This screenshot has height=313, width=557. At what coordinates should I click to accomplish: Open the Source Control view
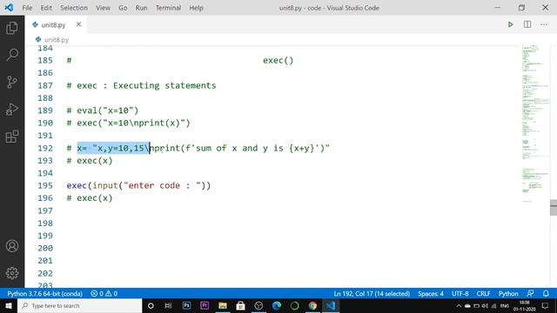pos(12,82)
